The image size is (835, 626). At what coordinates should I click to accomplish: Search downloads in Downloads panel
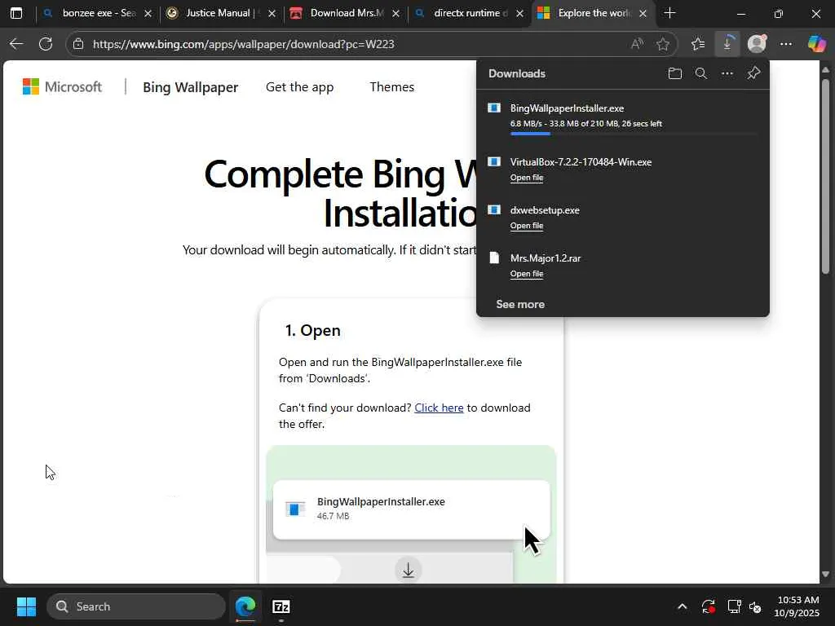pos(701,73)
